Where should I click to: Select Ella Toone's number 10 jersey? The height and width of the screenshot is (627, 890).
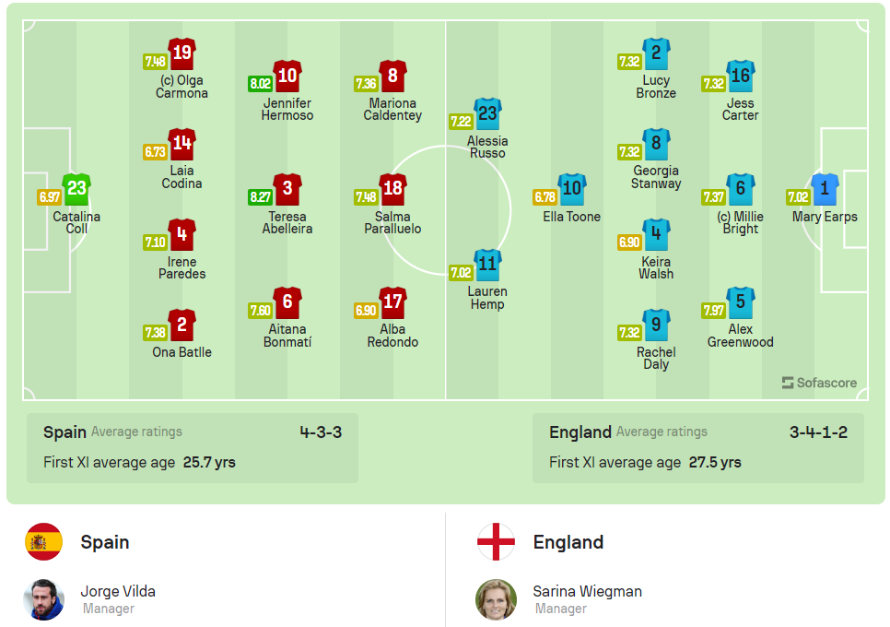[571, 189]
